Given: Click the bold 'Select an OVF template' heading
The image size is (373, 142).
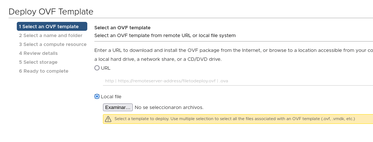Looking at the screenshot, I should pyautogui.click(x=122, y=28).
